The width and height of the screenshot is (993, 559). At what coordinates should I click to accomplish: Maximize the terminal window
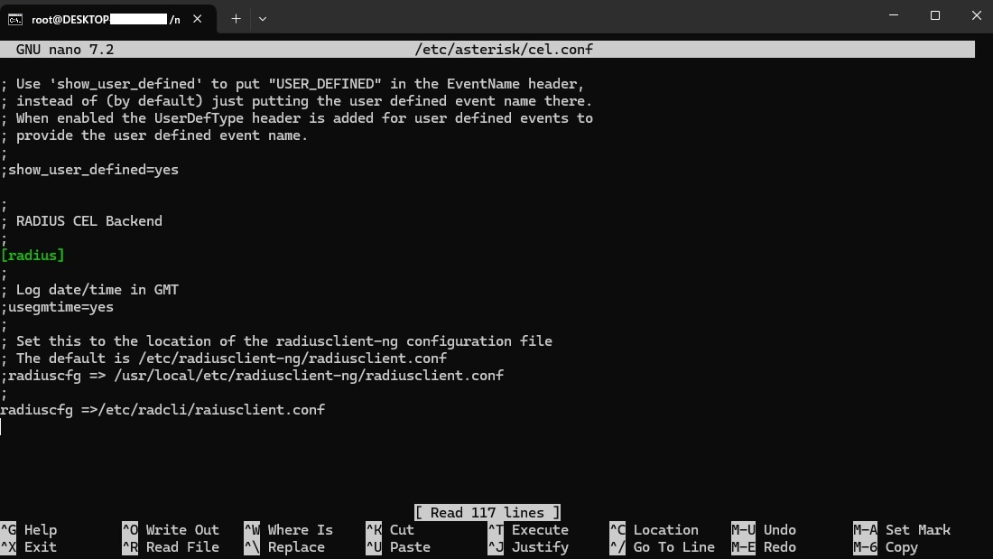tap(934, 15)
